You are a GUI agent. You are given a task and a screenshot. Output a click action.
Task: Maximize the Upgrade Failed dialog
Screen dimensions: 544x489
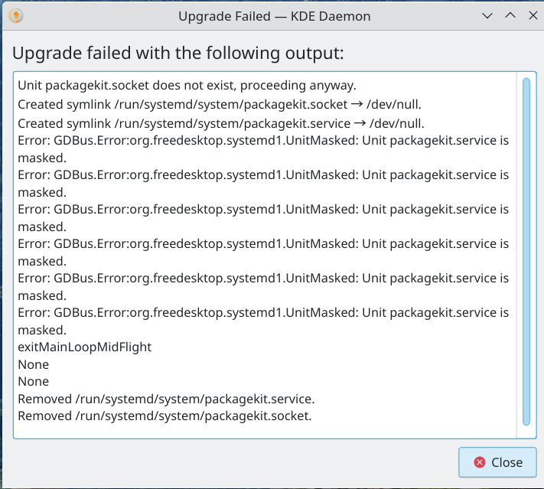tap(510, 15)
